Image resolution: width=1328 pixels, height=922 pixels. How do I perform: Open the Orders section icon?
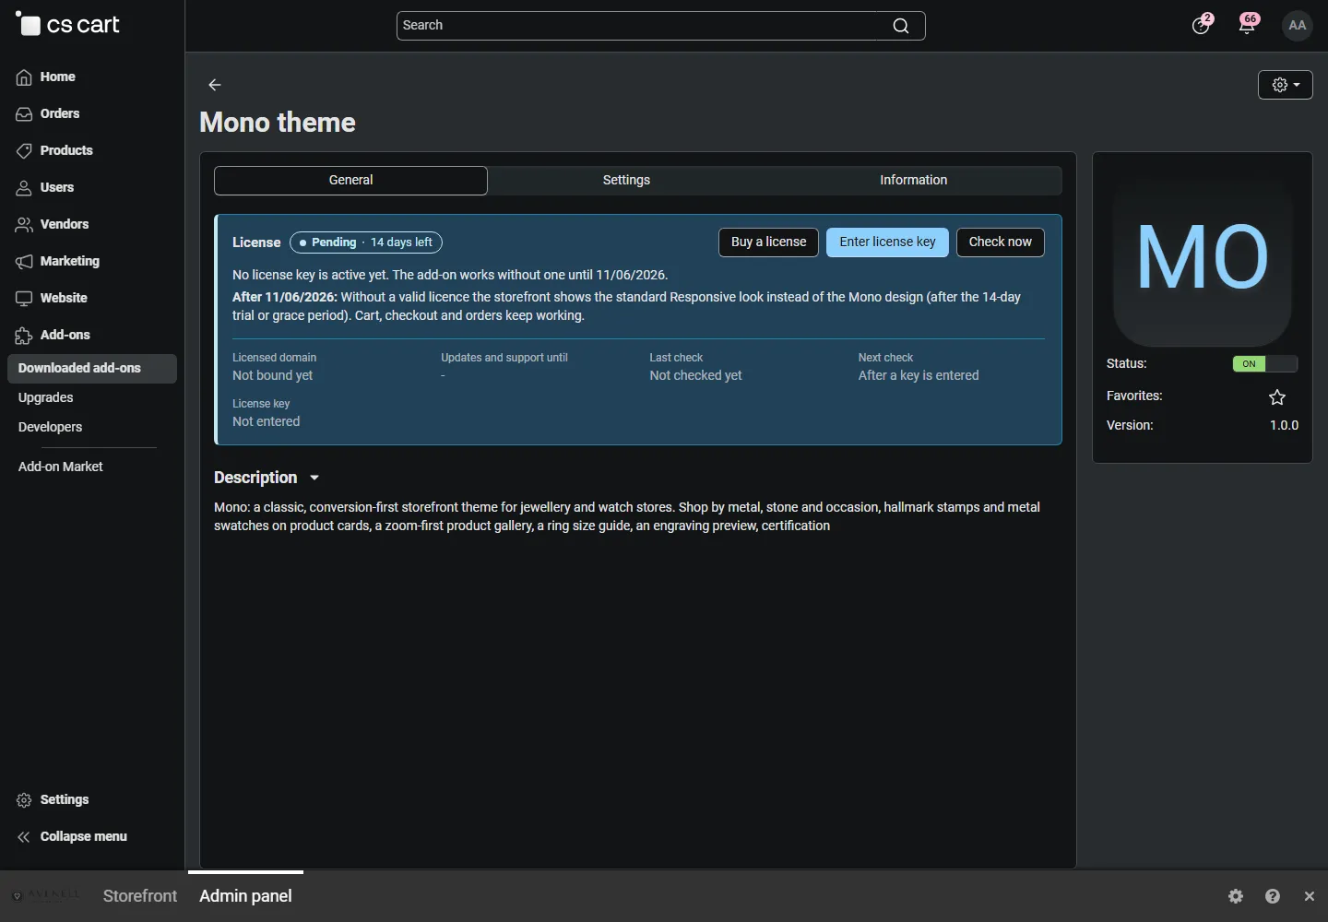(x=24, y=114)
